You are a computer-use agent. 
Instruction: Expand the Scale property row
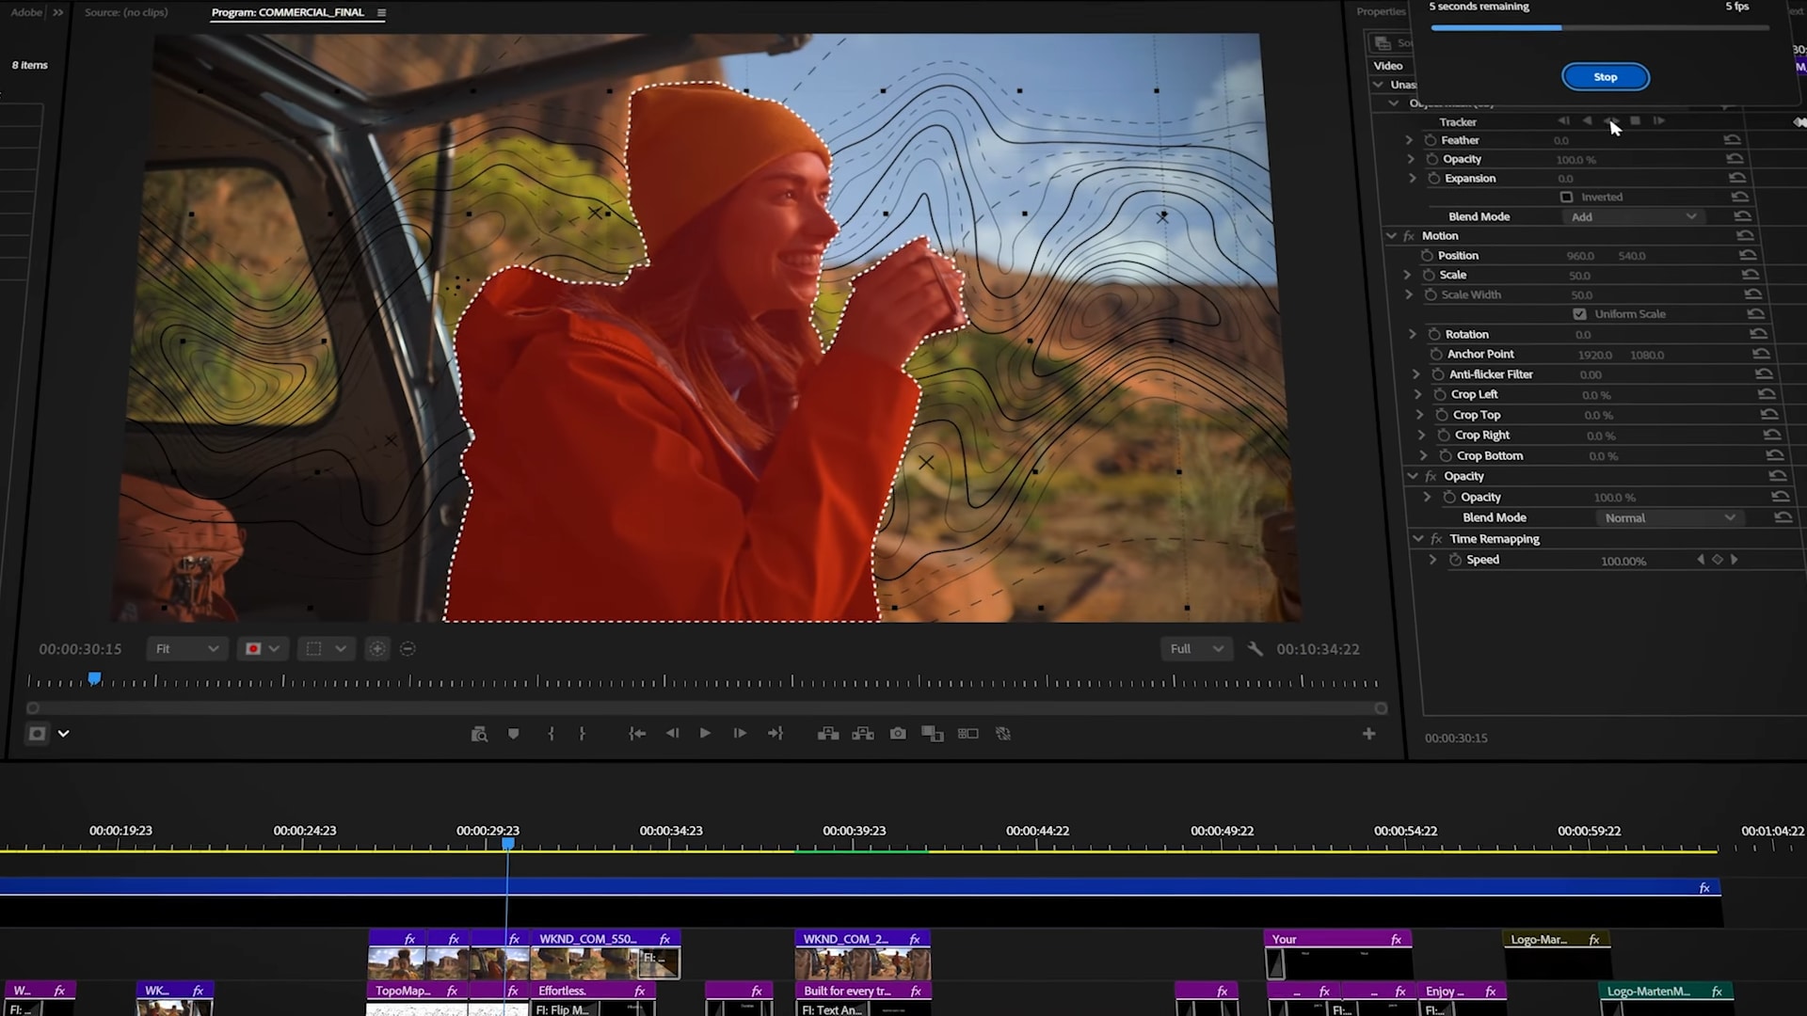point(1407,275)
